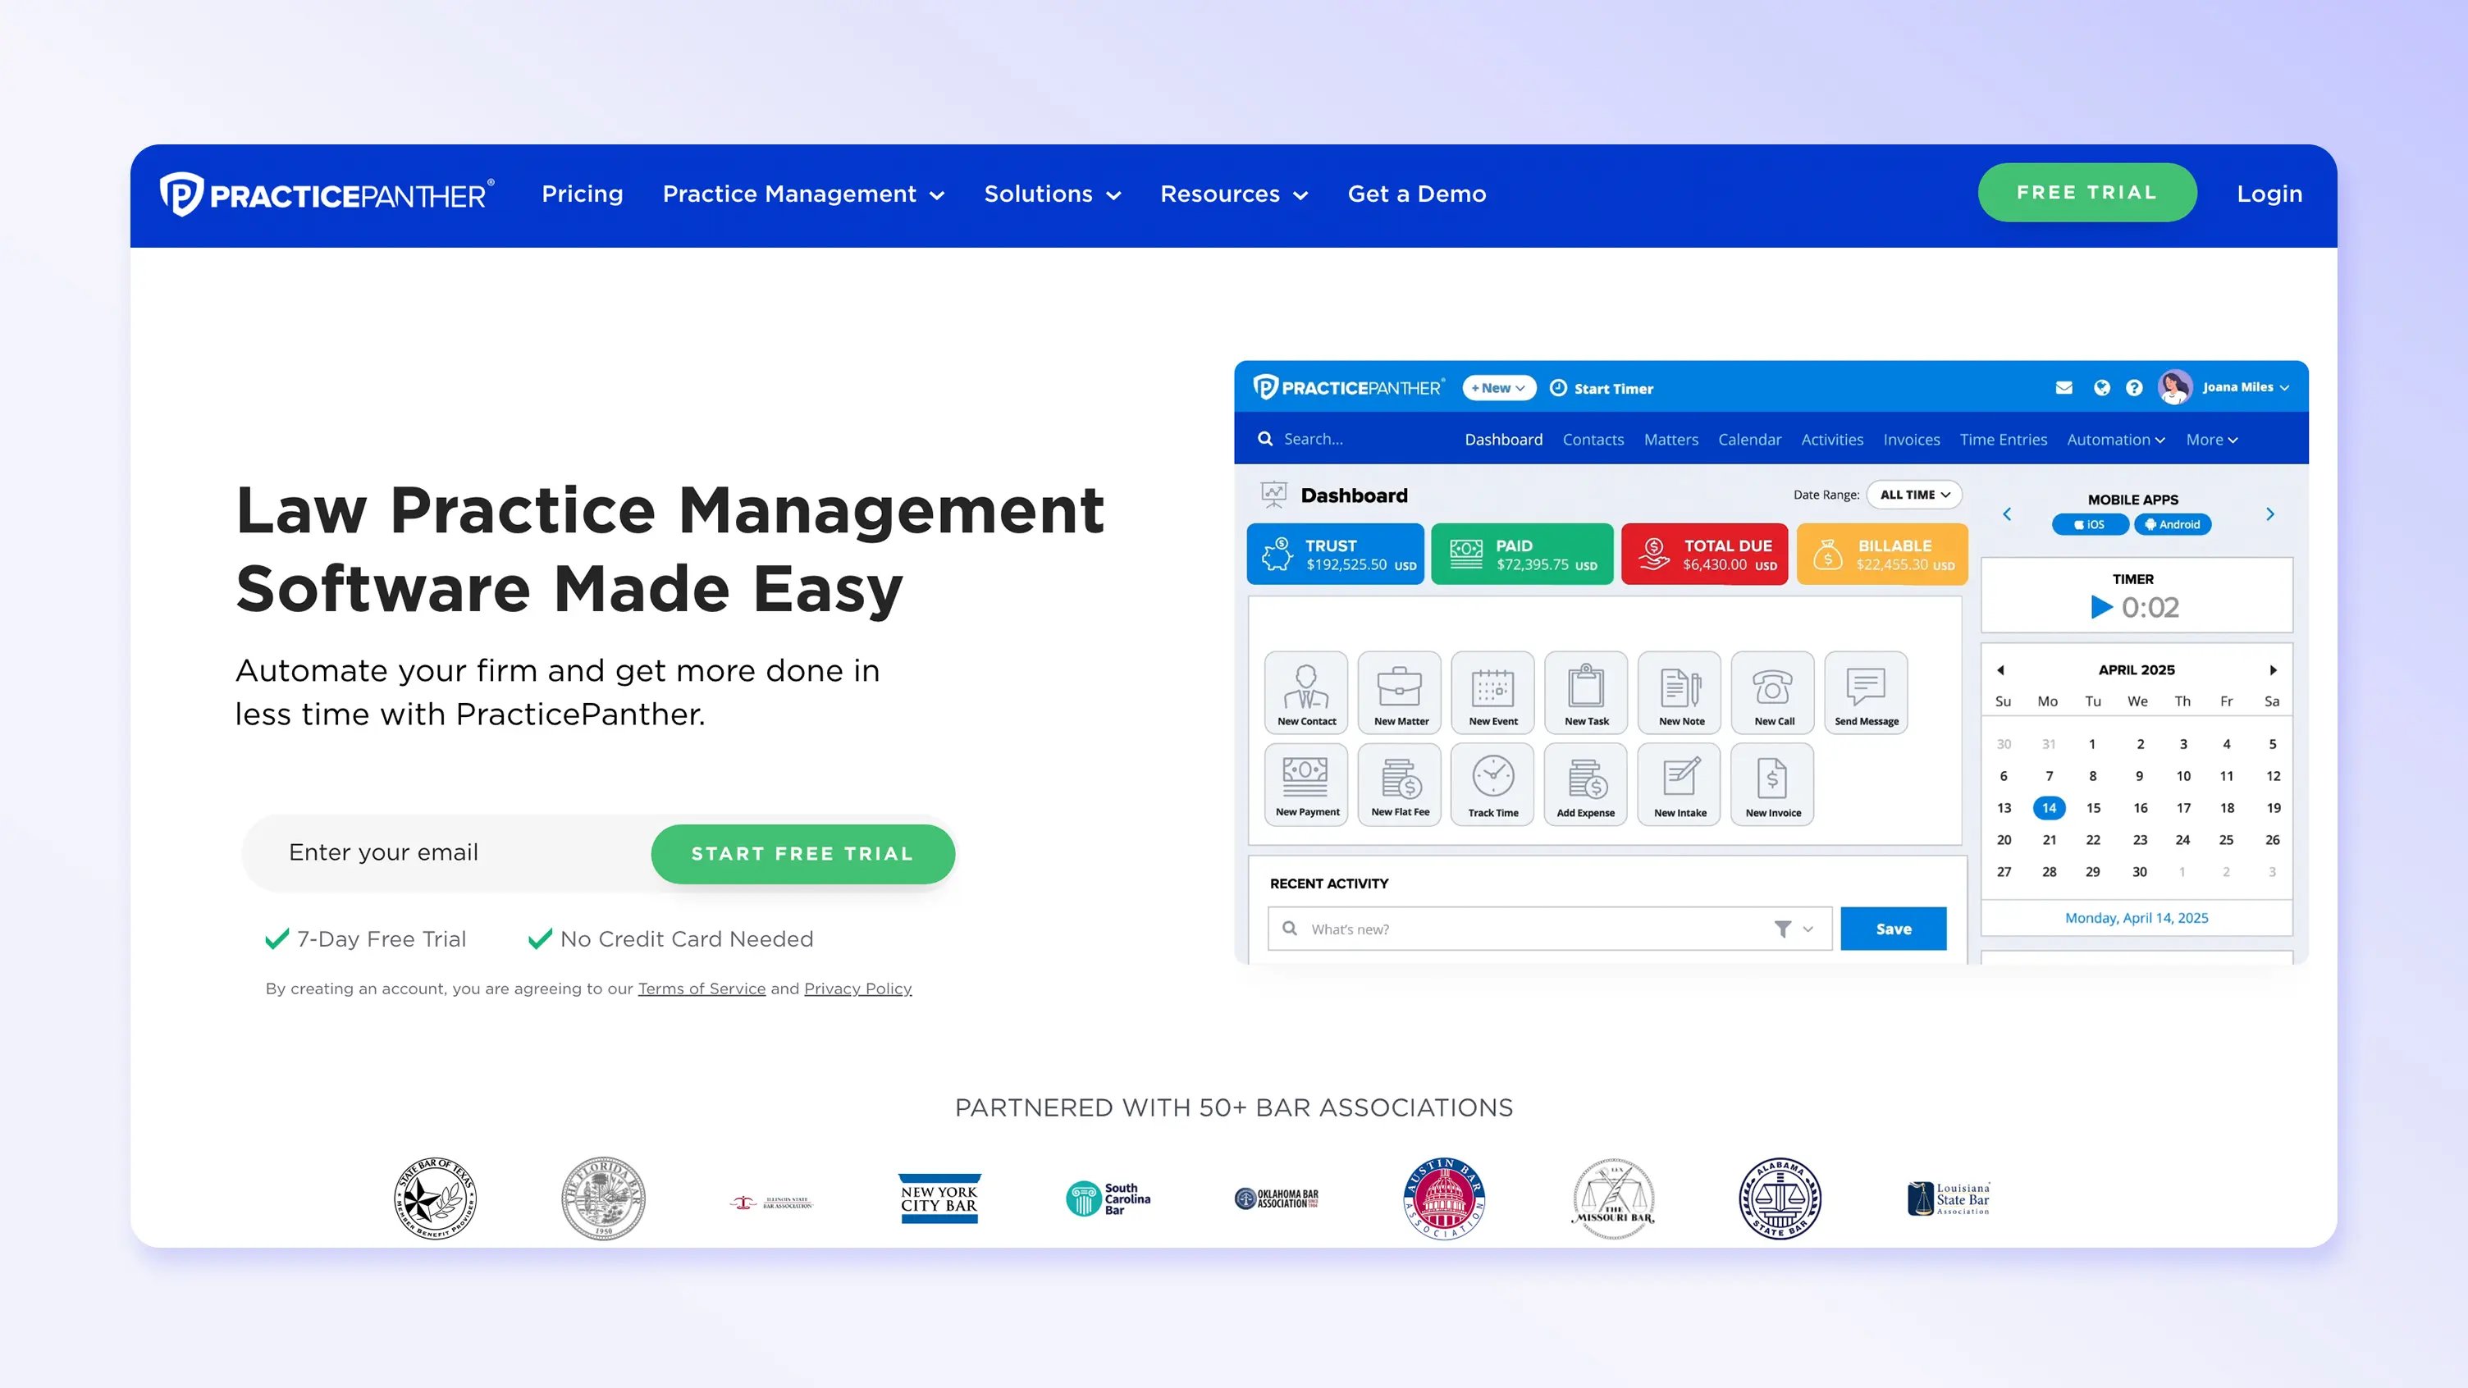This screenshot has width=2468, height=1388.
Task: Switch to the Invoices tab
Action: 1912,439
